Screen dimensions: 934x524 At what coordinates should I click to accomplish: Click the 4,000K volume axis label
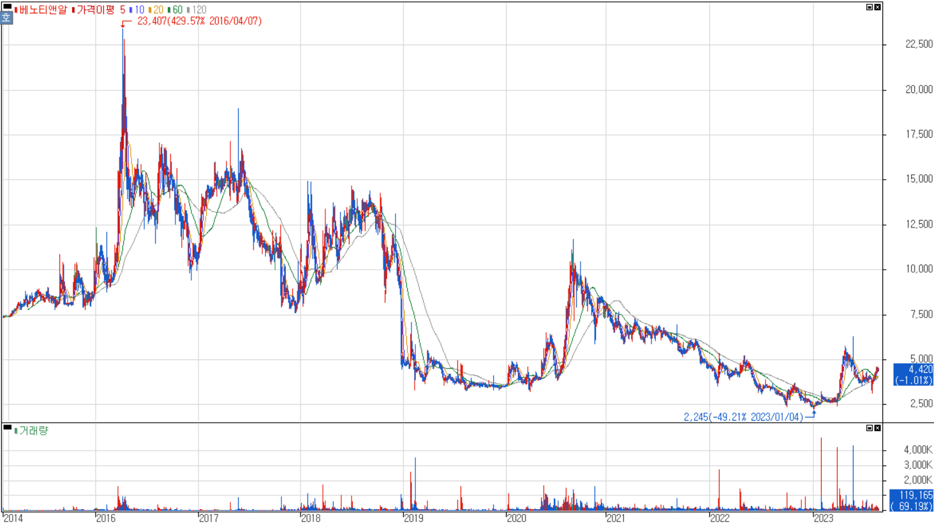[x=918, y=450]
